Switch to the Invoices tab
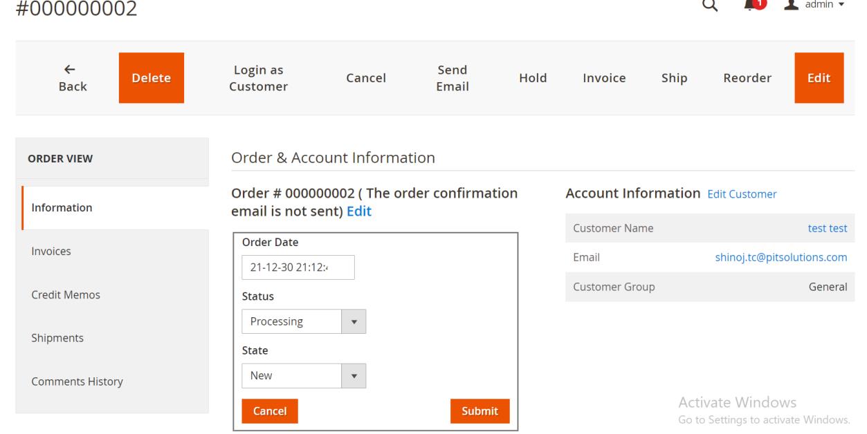867x434 pixels. 51,252
